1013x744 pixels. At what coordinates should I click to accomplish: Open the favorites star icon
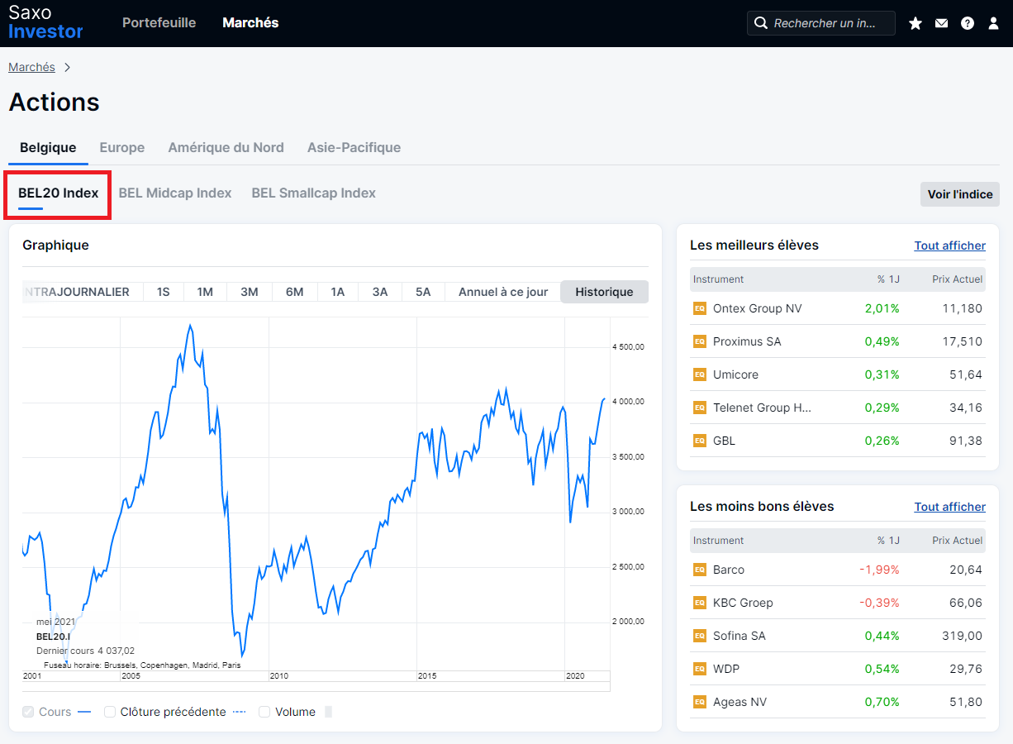coord(916,23)
